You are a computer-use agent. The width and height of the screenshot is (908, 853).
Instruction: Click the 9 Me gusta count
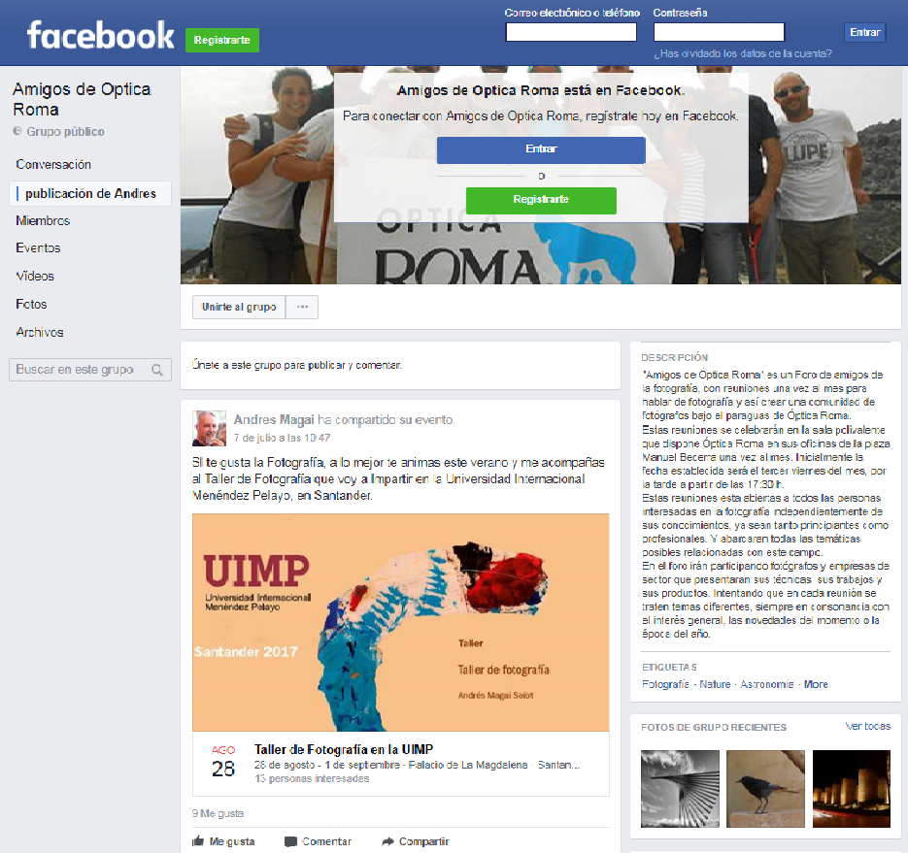(x=218, y=813)
